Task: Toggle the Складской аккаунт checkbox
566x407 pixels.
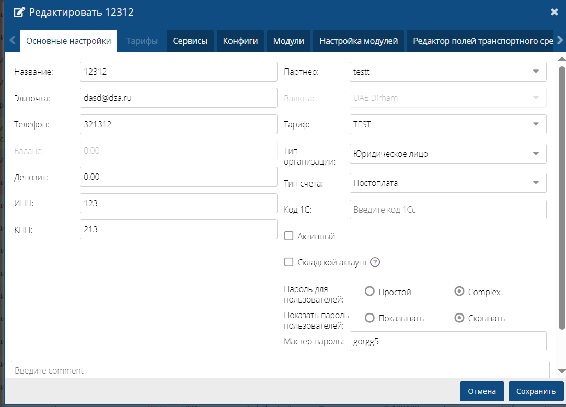Action: click(x=288, y=262)
